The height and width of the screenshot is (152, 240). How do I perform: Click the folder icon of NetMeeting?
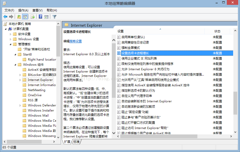click(24, 90)
